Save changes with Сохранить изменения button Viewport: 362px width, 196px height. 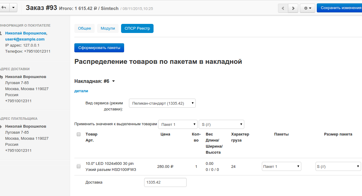[340, 8]
